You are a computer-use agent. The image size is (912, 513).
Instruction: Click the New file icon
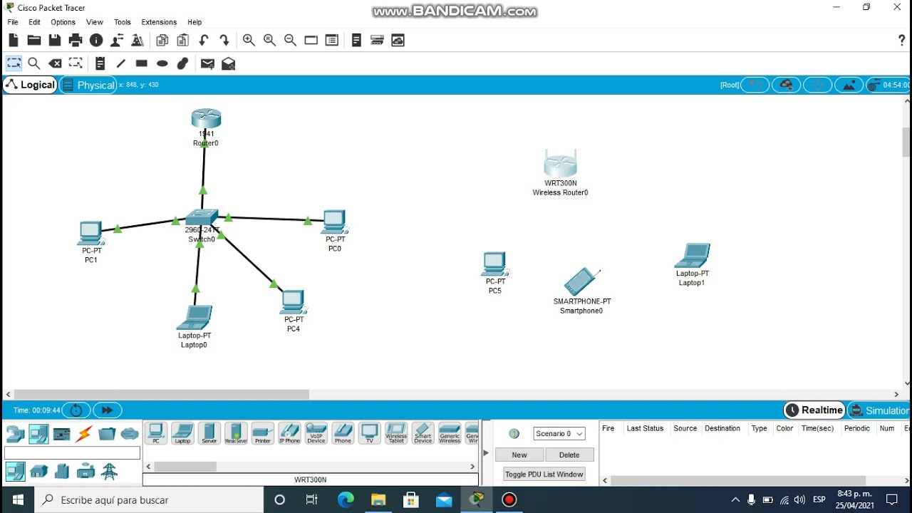[x=14, y=41]
